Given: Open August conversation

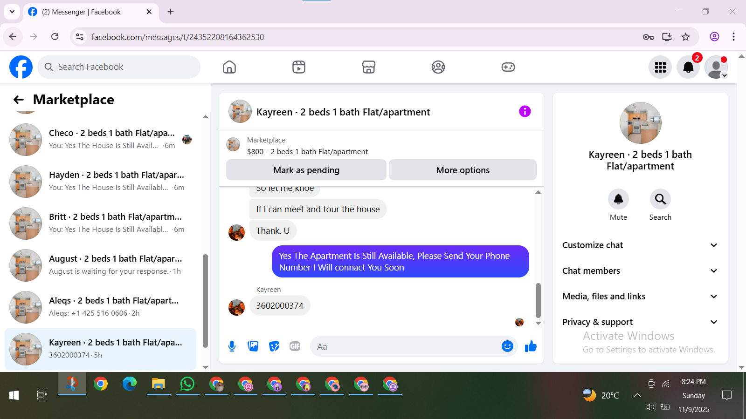Looking at the screenshot, I should (100, 265).
